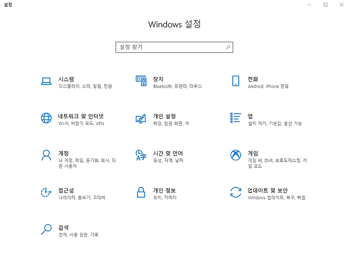Go to the 계정 heading
This screenshot has width=348, height=256.
(x=63, y=153)
